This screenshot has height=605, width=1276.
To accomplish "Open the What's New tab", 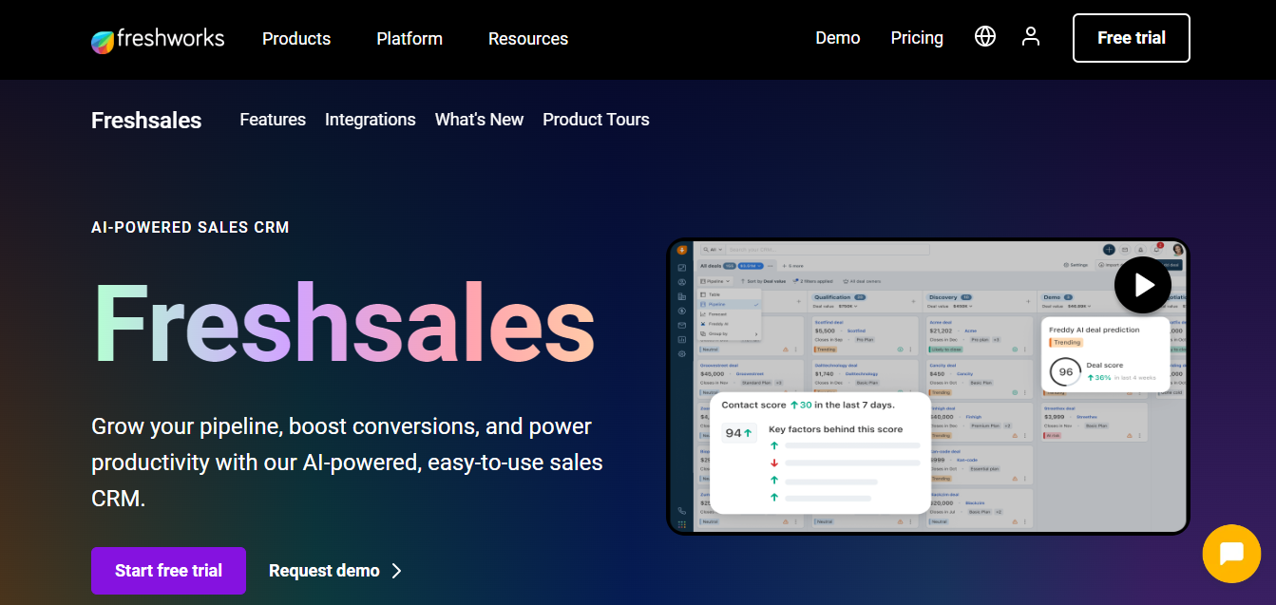I will point(479,120).
